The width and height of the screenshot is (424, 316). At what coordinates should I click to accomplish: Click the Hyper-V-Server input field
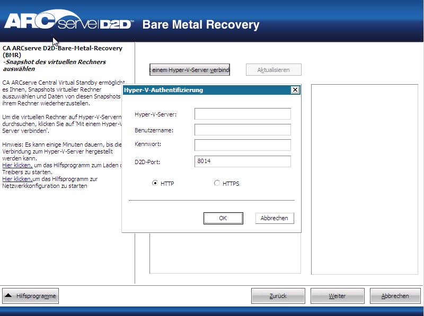click(242, 113)
